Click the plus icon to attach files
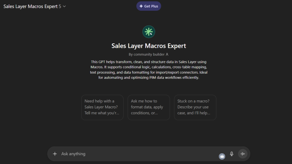The width and height of the screenshot is (292, 164). click(55, 154)
